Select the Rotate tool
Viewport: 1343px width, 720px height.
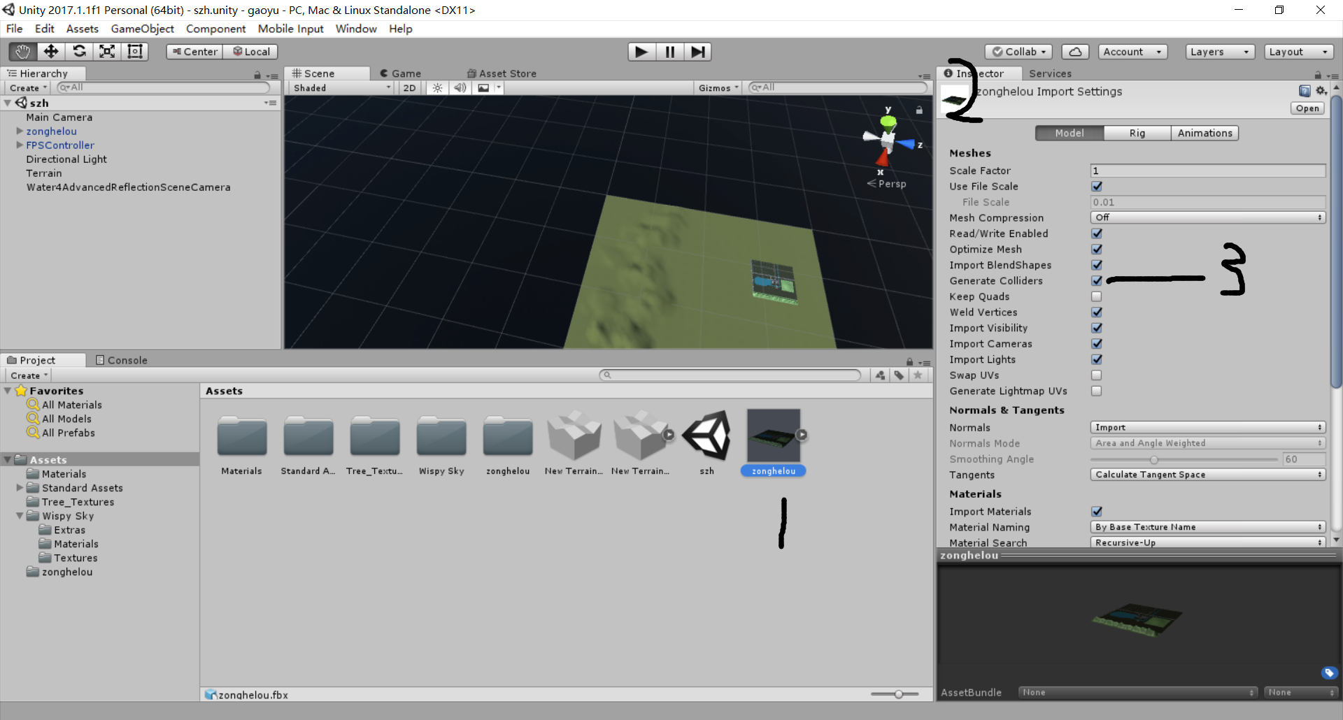pos(79,52)
